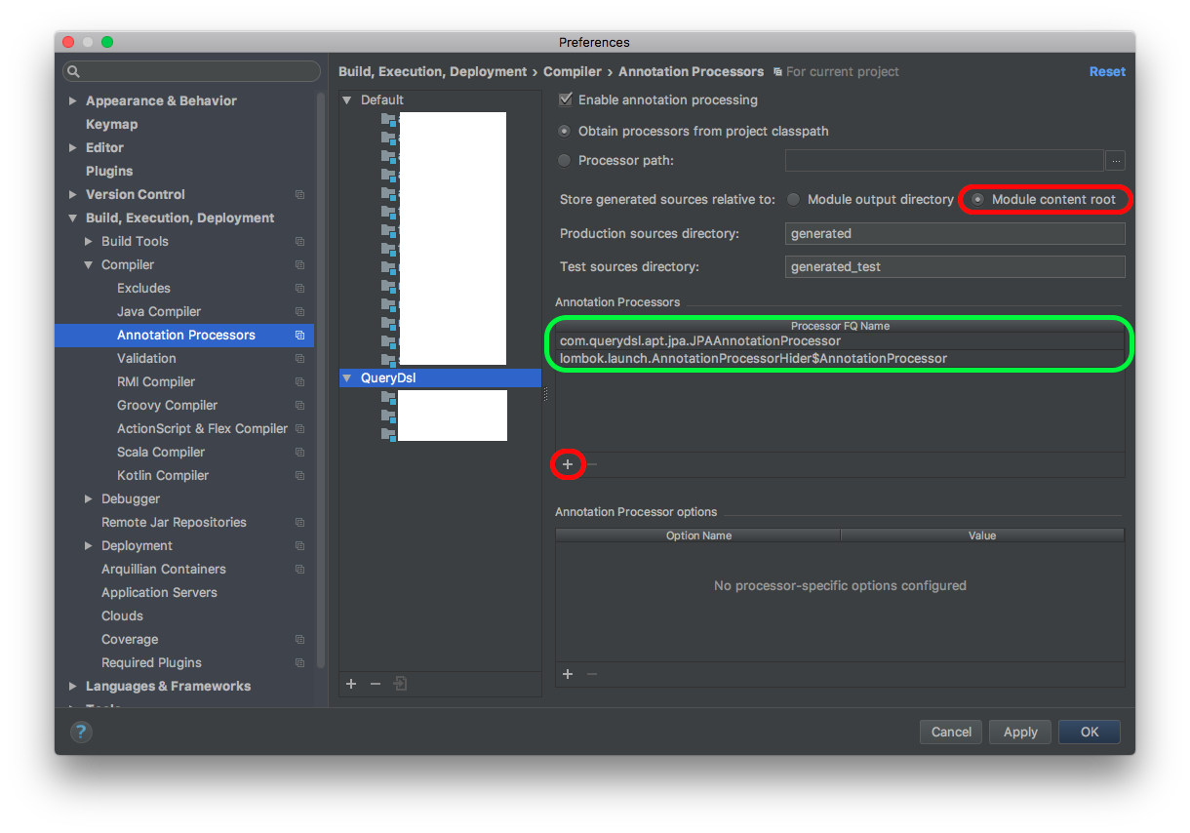The width and height of the screenshot is (1190, 833).
Task: Collapse the QueryDsl profile tree
Action: coord(347,377)
